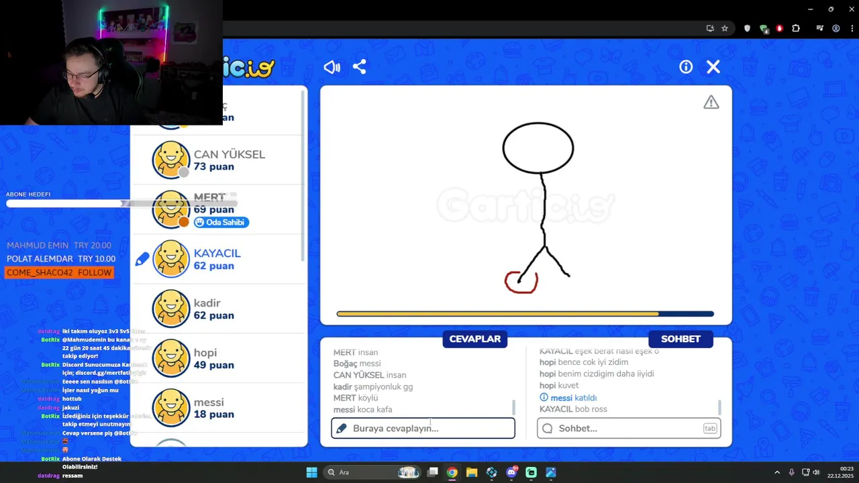
Task: Focus the Sohbet chat input field
Action: tap(629, 428)
